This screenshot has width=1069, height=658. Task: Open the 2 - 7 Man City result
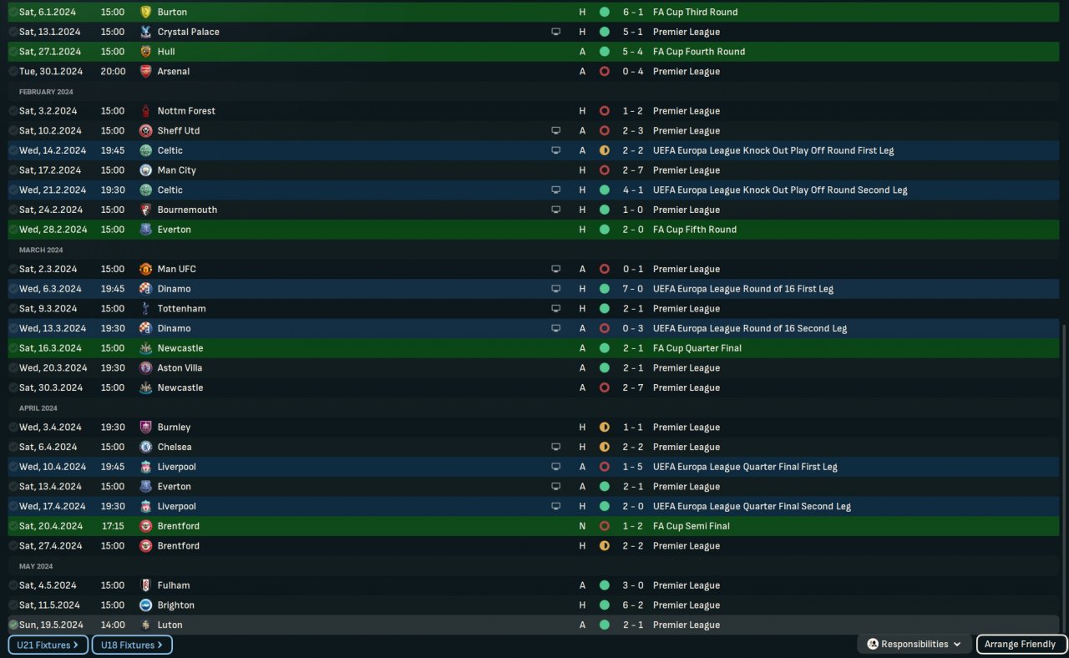(632, 170)
